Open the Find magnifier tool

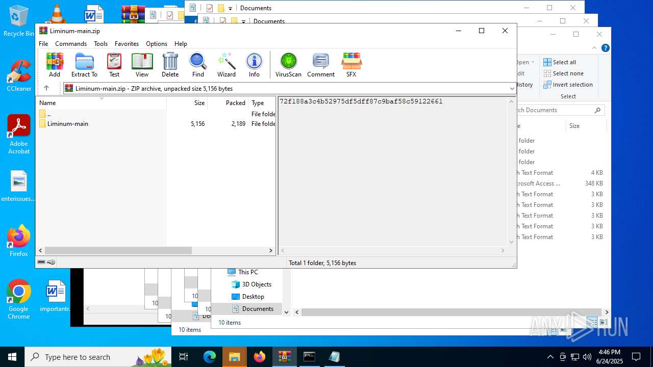click(198, 65)
